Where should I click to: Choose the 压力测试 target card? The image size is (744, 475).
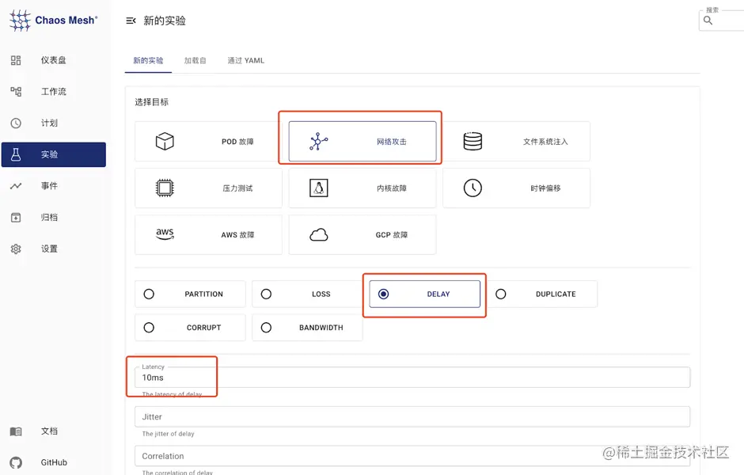208,188
